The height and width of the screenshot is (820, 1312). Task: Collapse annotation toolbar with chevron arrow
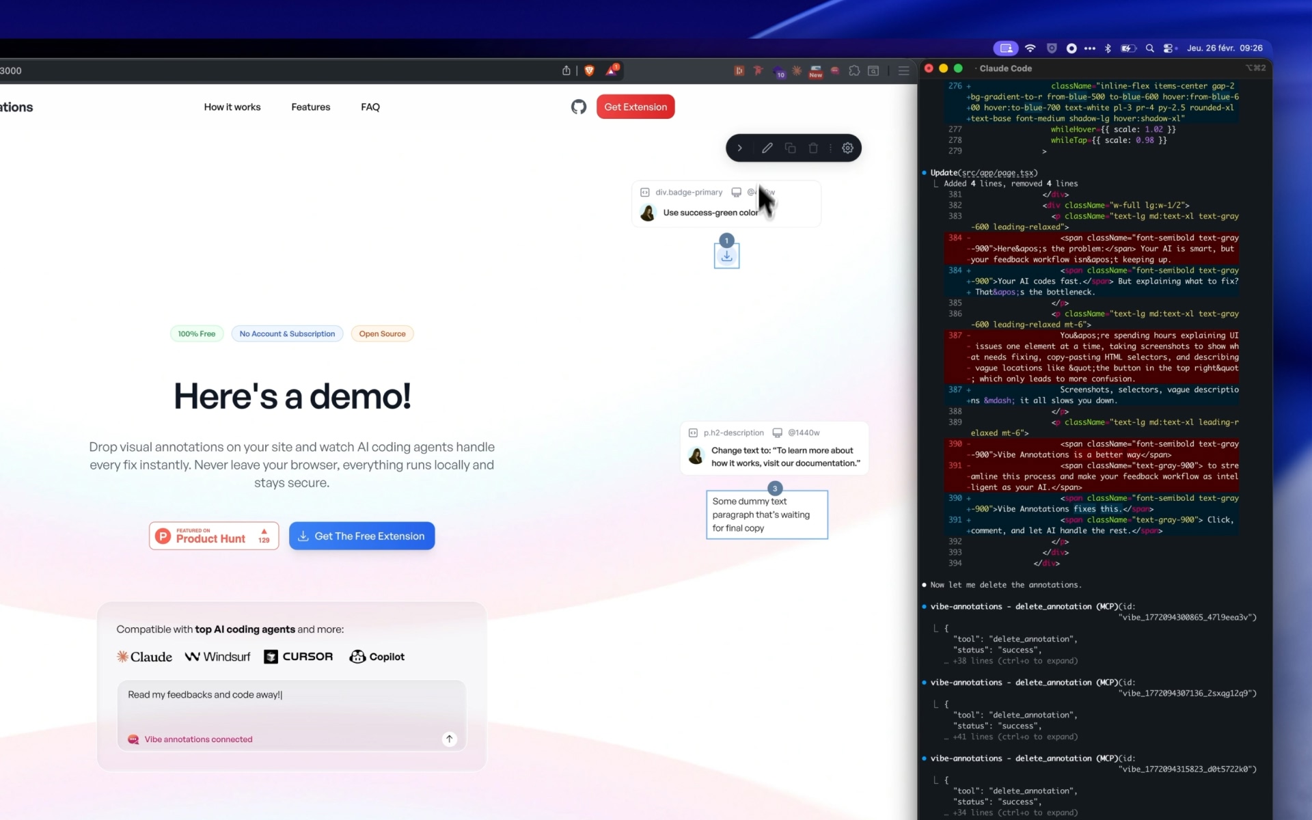coord(739,148)
